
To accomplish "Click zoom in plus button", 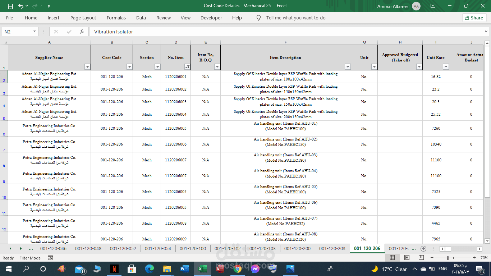I will coord(474,258).
